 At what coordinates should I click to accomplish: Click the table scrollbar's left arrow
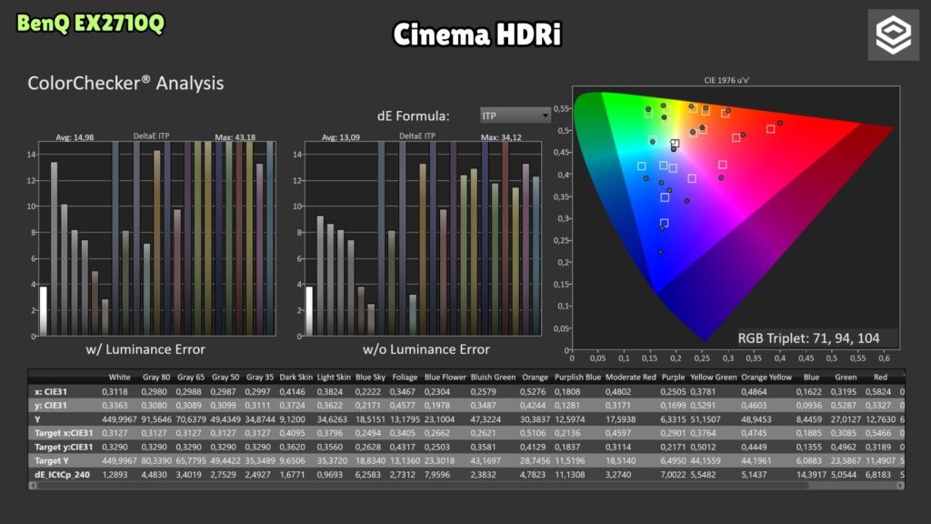coord(32,486)
